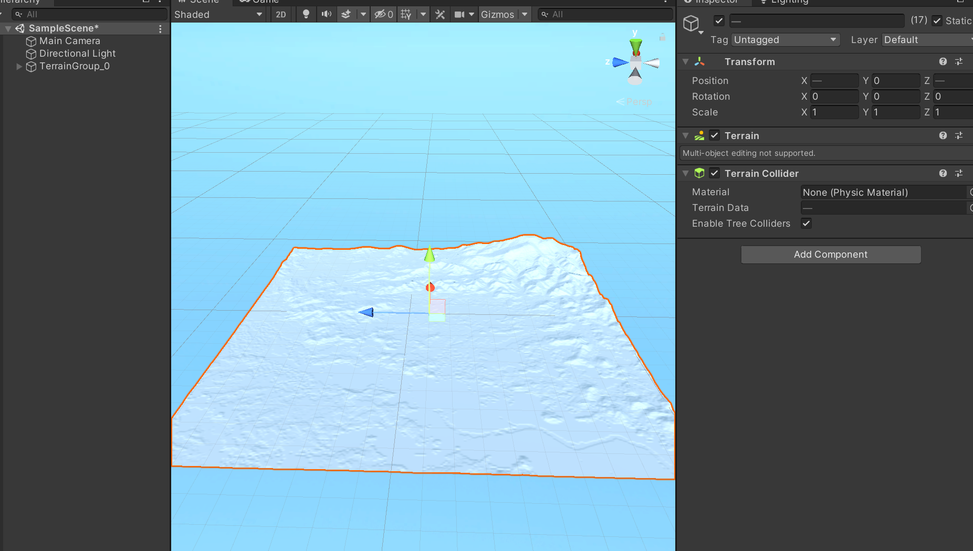Open SampleScene options three-dot menu

[161, 29]
